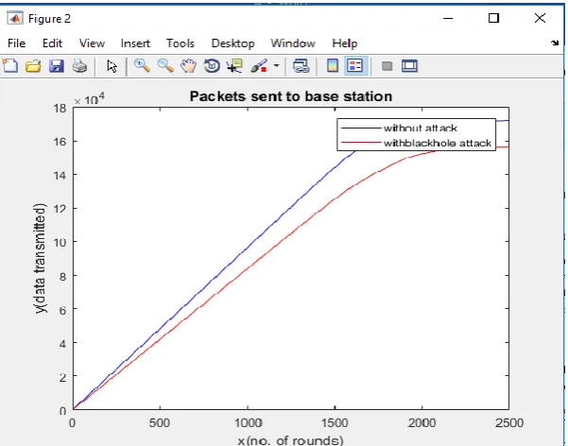Viewport: 568px width, 446px height.
Task: Insert a colorbar using the toolbar icon
Action: point(333,66)
